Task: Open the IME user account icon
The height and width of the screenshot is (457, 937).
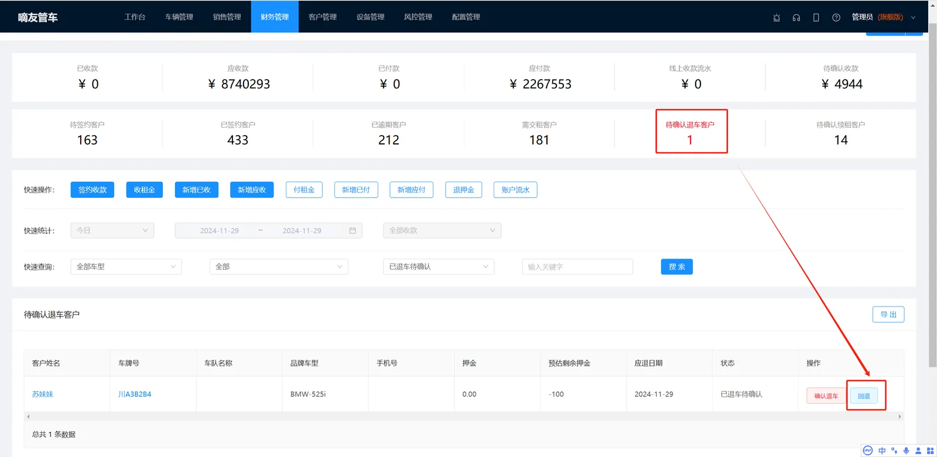Action: tap(918, 451)
